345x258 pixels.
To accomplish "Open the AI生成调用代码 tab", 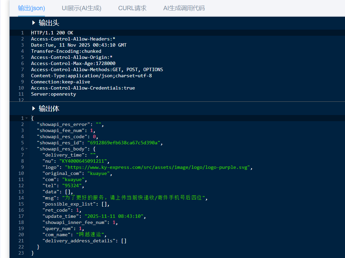I will pyautogui.click(x=184, y=8).
